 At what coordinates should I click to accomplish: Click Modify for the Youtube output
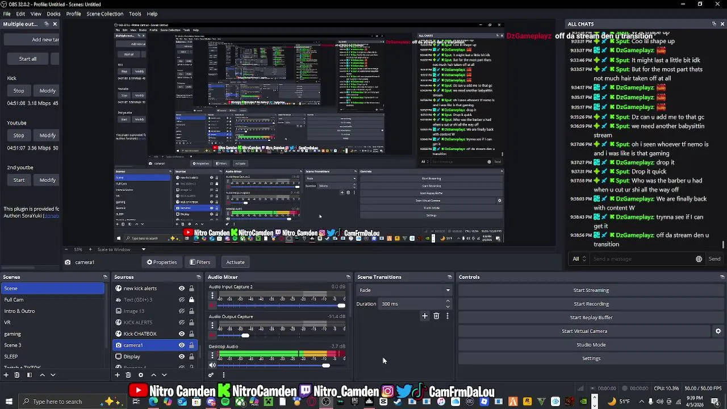(x=48, y=136)
